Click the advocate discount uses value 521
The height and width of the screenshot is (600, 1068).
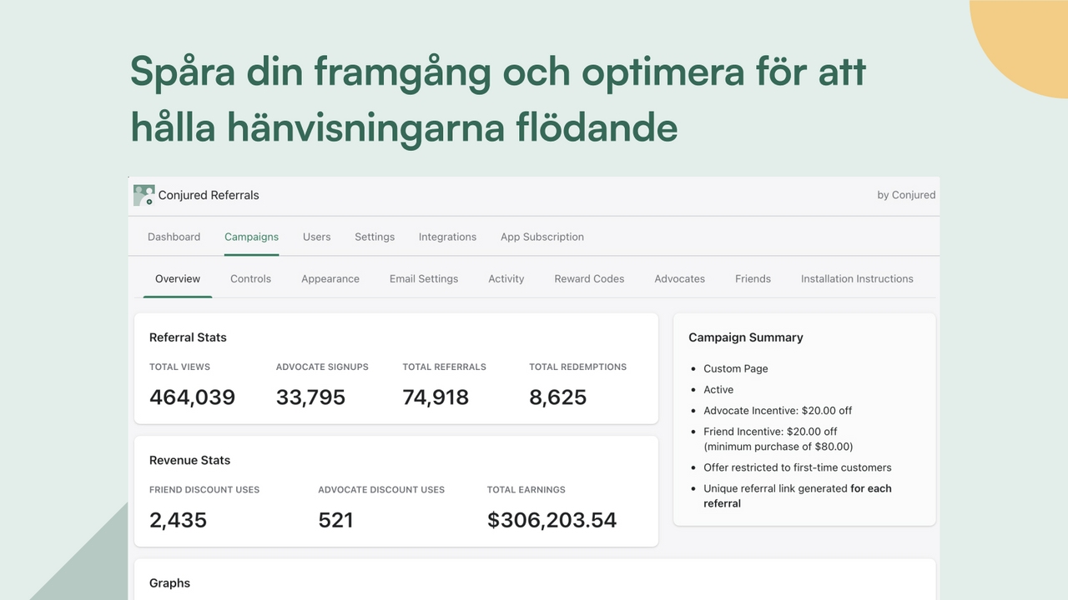click(335, 520)
